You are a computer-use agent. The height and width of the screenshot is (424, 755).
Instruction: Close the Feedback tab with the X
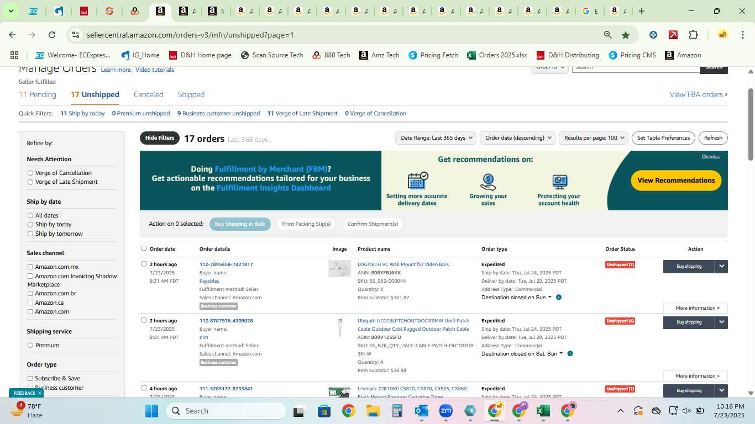pos(40,393)
